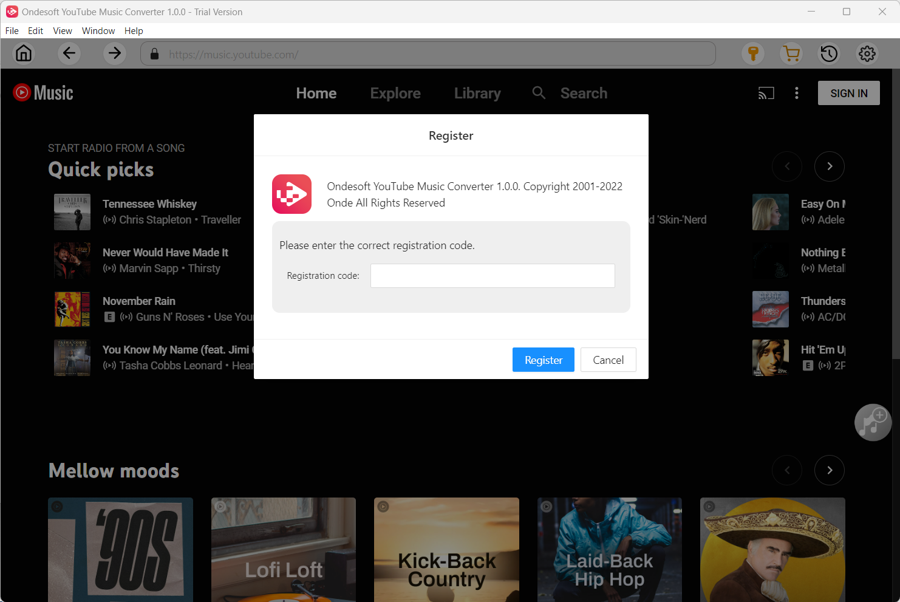Go forward with the right arrow button
The height and width of the screenshot is (602, 900).
click(x=114, y=53)
